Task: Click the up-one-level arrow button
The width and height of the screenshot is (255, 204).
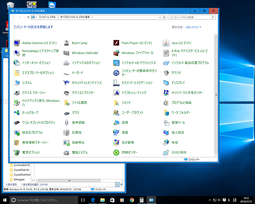Action: coord(28,17)
